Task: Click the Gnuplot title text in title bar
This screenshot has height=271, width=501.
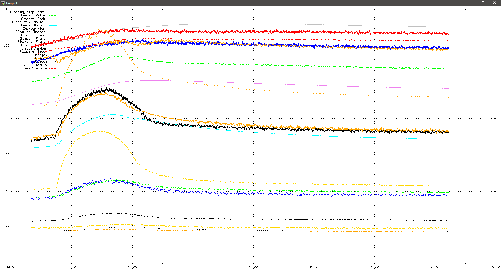Action: 12,3
